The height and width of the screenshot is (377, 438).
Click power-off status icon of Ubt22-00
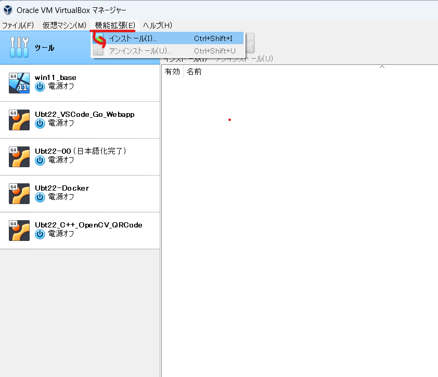pos(40,160)
